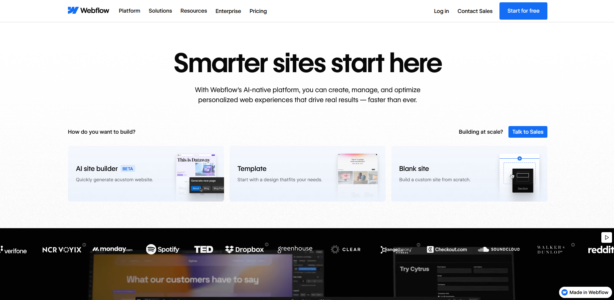614x300 pixels.
Task: Click the Log in link
Action: coord(441,11)
